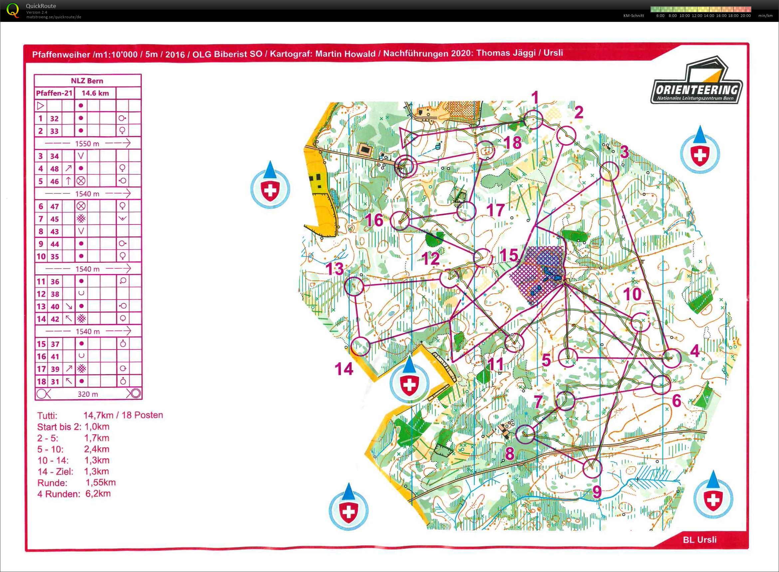Click the "1550 m" row in the table
The image size is (779, 572).
pos(88,143)
